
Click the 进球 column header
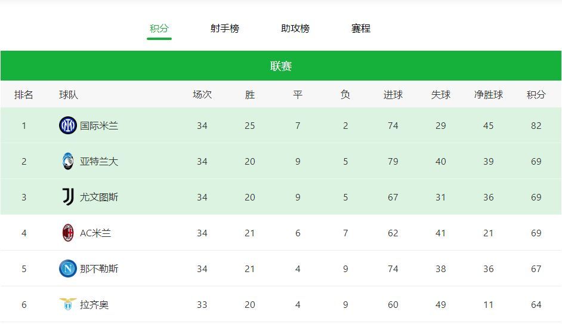(393, 95)
